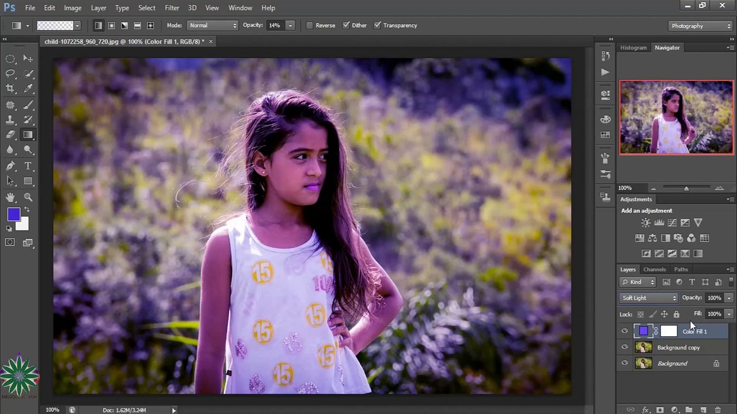Viewport: 737px width, 414px height.
Task: Select the Zoom tool in toolbox
Action: [28, 197]
